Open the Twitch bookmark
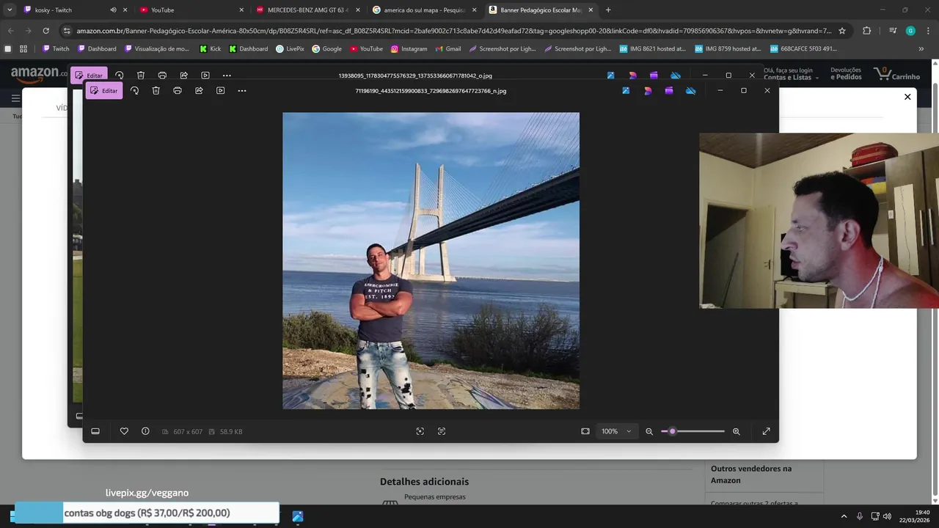 pos(56,49)
